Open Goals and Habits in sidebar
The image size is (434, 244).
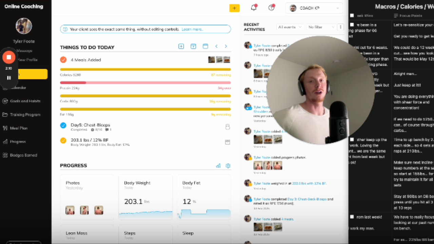(x=25, y=101)
